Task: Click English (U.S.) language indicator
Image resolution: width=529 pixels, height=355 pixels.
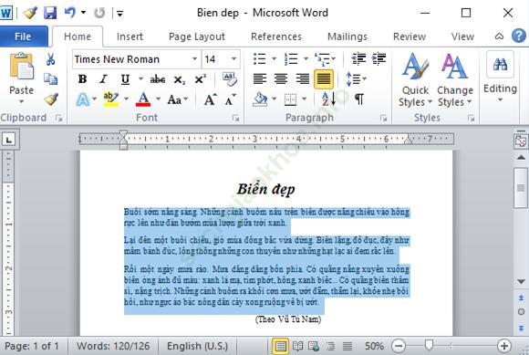Action: click(x=197, y=346)
